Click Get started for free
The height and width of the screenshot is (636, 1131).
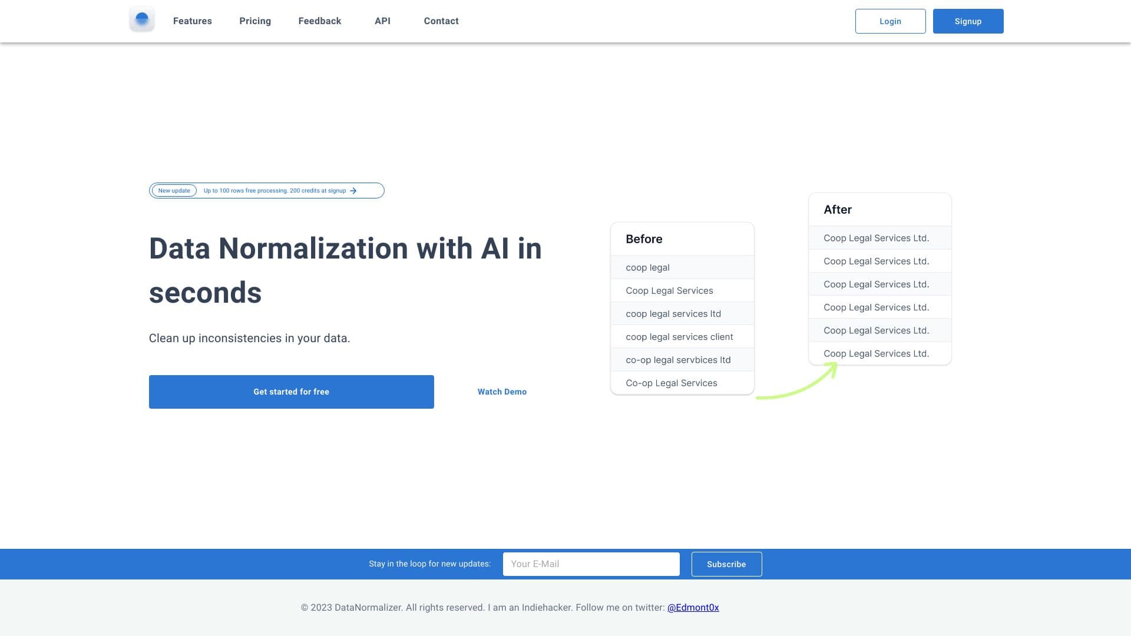coord(291,392)
